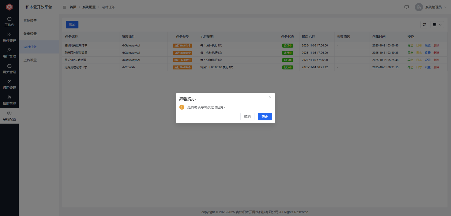Click 删除 for 定期清理定时日志 task
Screen dimensions: 451x216
436,67
